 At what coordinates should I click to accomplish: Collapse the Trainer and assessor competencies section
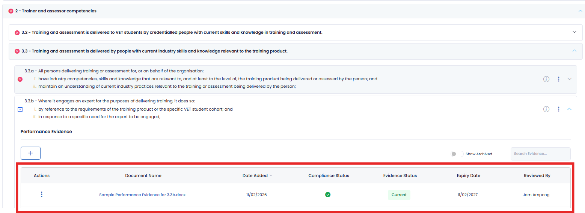(580, 11)
